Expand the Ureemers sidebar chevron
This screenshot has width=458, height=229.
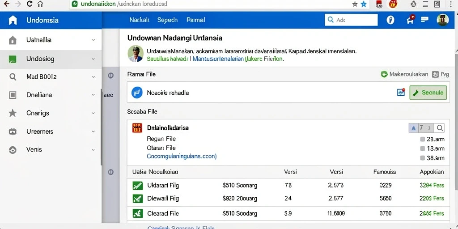[93, 131]
